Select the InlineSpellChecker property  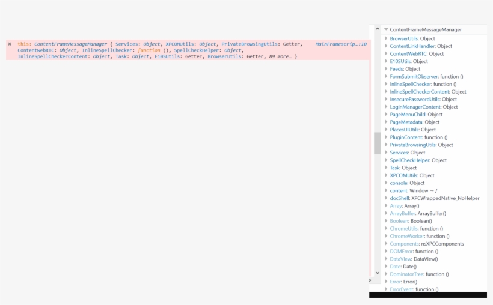[411, 84]
